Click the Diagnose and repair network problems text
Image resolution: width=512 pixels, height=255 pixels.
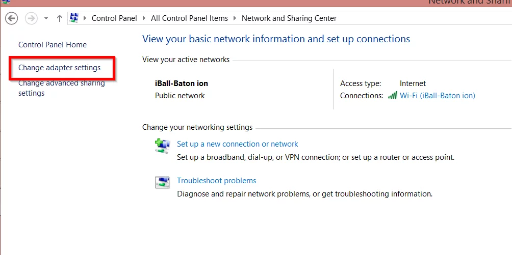tap(304, 194)
